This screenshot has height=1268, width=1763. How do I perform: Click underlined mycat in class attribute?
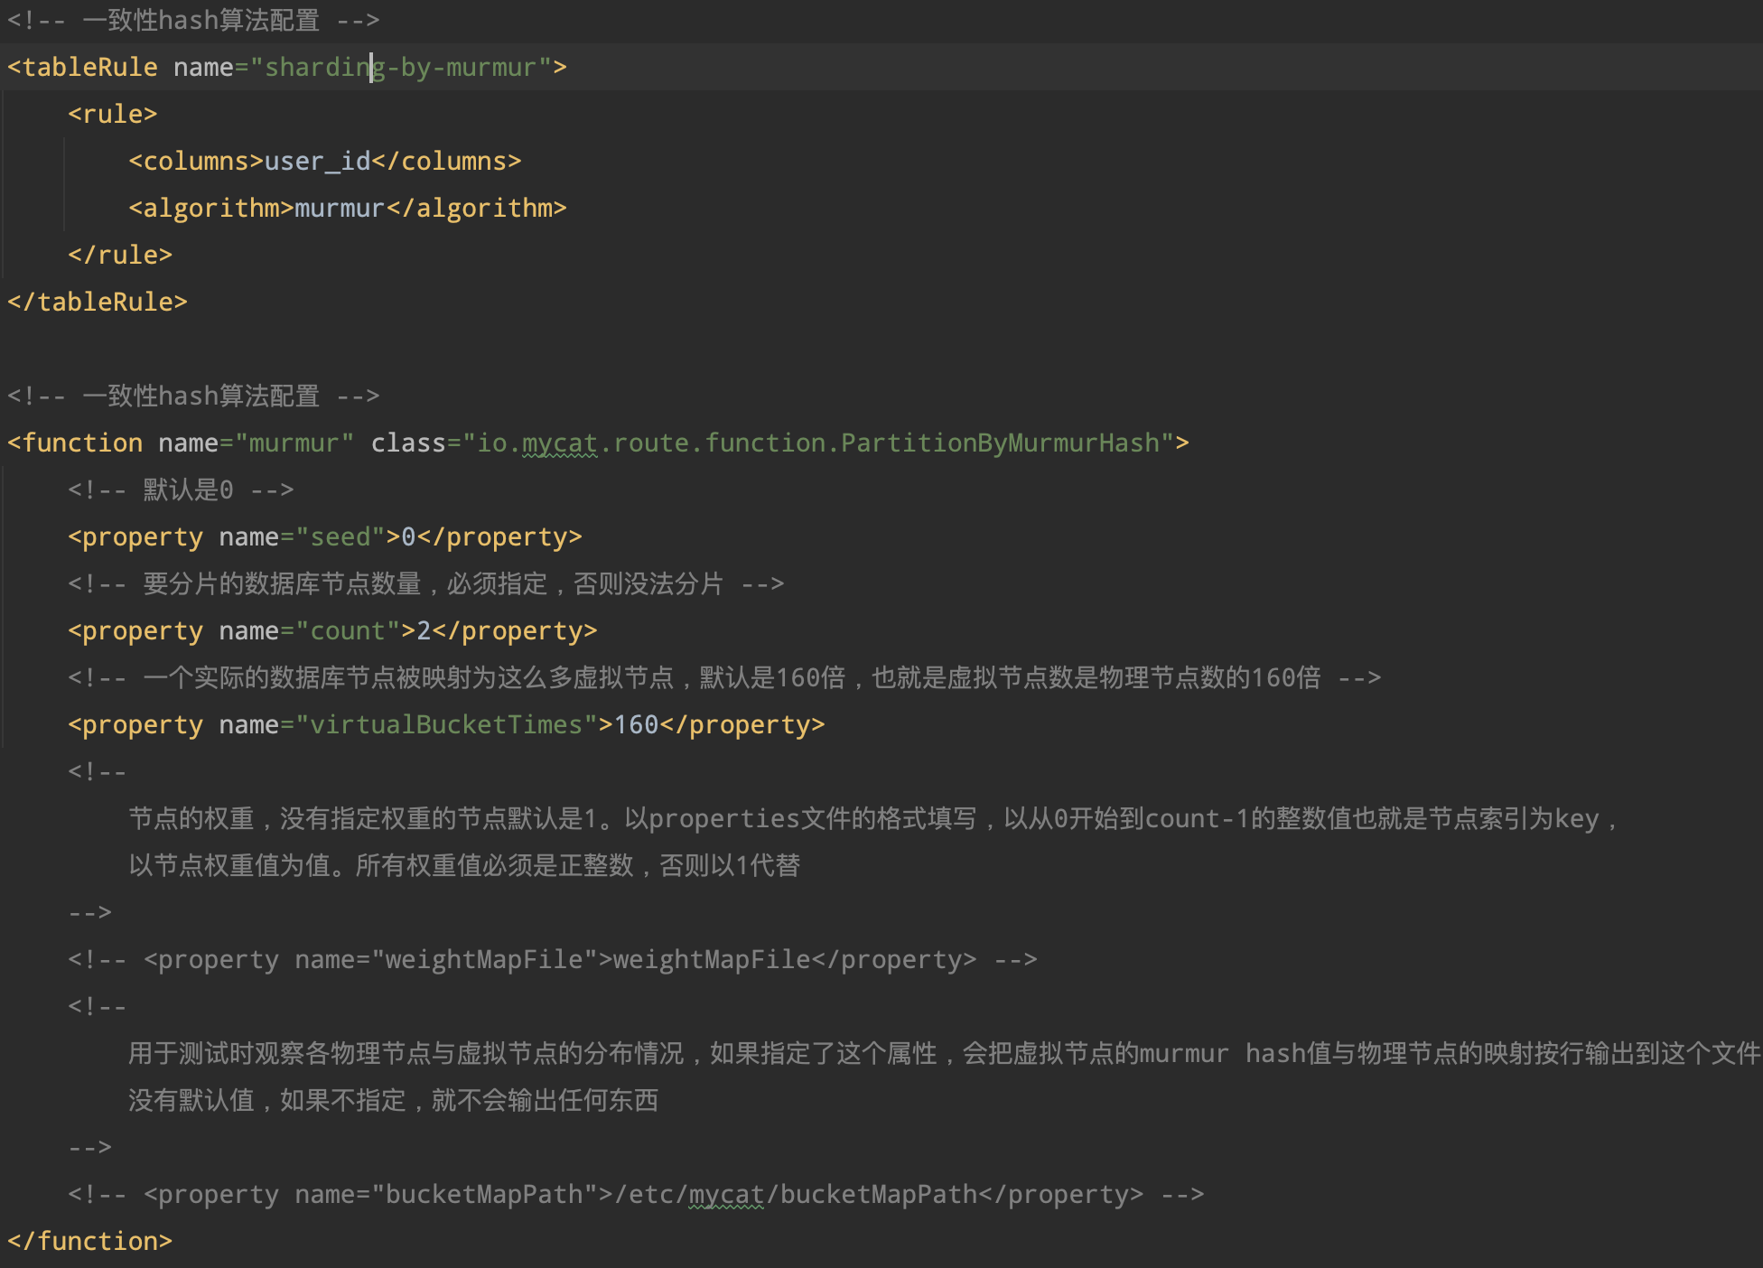pos(559,443)
